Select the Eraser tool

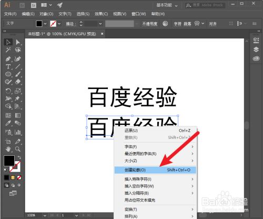pyautogui.click(x=18, y=82)
